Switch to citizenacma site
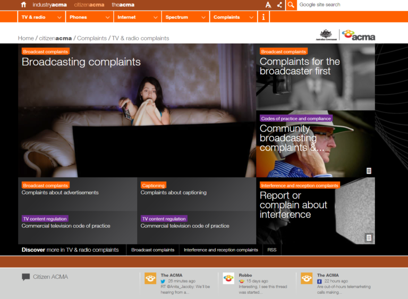The image size is (408, 299). (89, 5)
